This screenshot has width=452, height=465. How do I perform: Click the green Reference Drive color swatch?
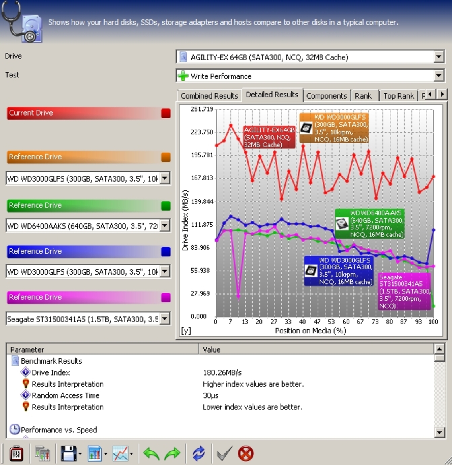[166, 206]
